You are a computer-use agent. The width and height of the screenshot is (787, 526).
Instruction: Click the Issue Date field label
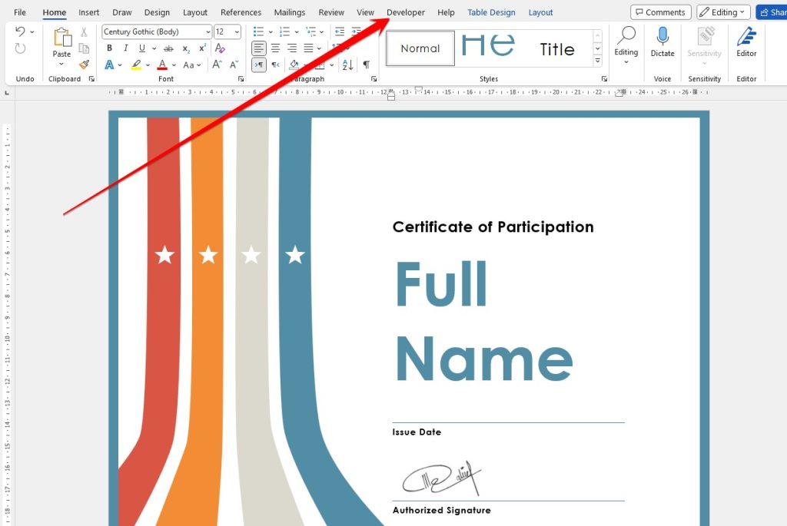click(417, 432)
